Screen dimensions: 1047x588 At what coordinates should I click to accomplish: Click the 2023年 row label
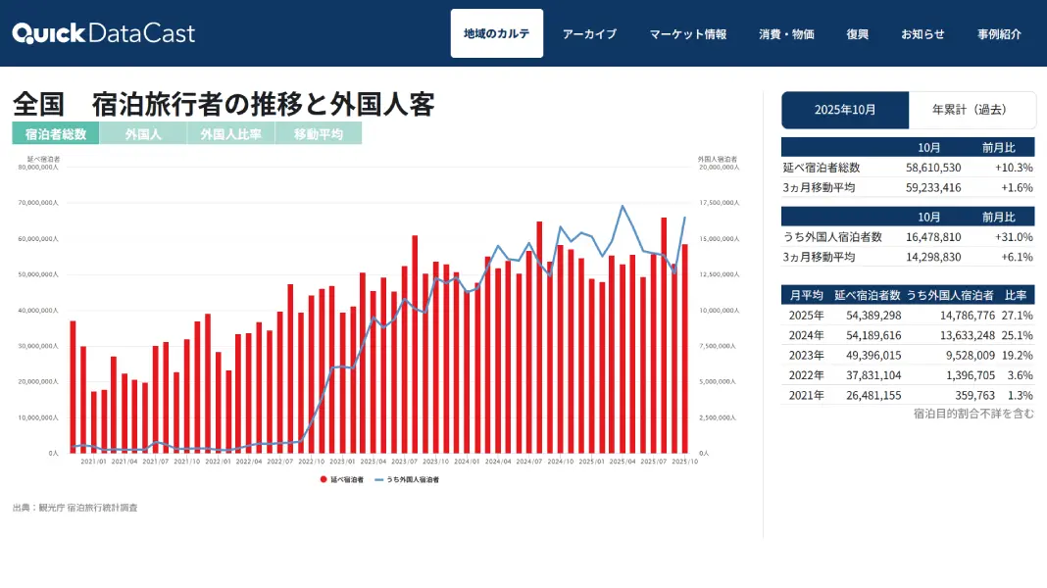coord(806,355)
